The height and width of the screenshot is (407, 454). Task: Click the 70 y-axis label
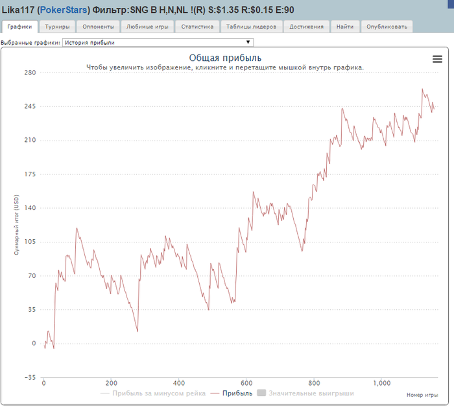click(x=32, y=275)
